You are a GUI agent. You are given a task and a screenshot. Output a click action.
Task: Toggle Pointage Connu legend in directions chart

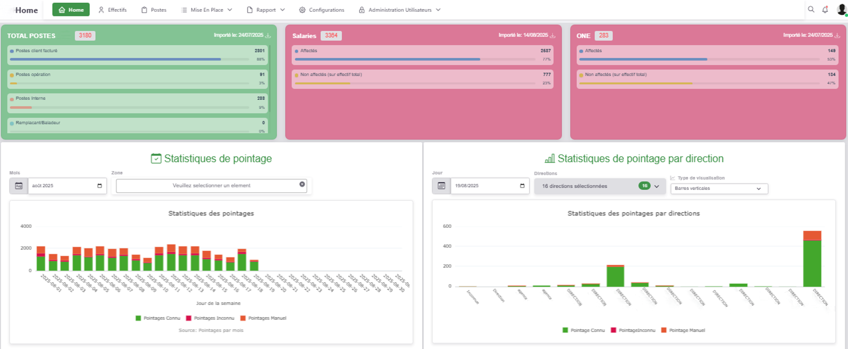pyautogui.click(x=583, y=330)
